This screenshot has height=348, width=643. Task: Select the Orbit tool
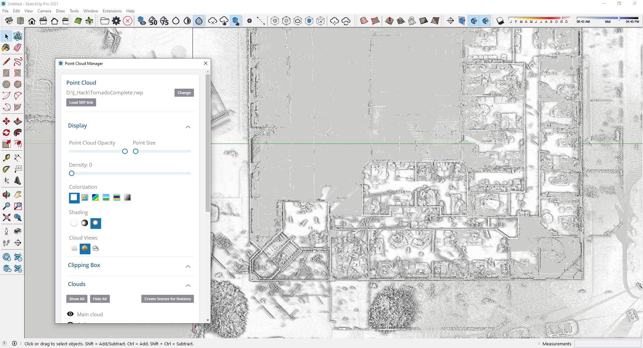(6, 194)
